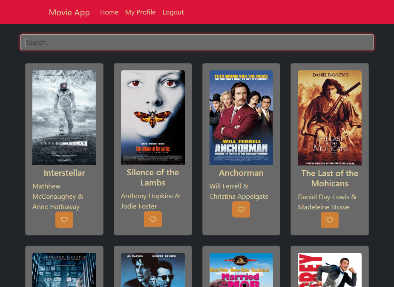Click heart icon under Silence of the Lambs
This screenshot has height=287, width=394.
152,219
